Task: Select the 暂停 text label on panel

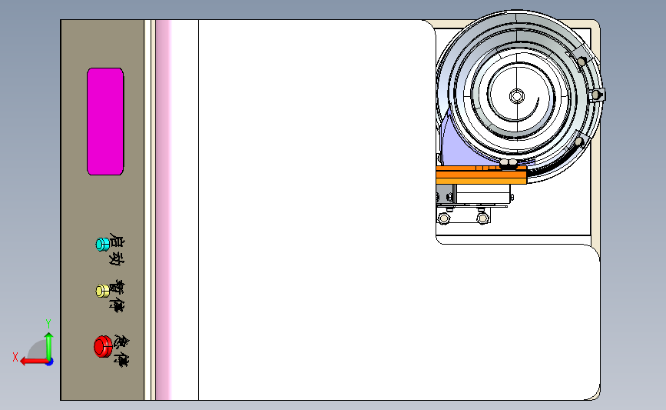Action: (x=117, y=296)
